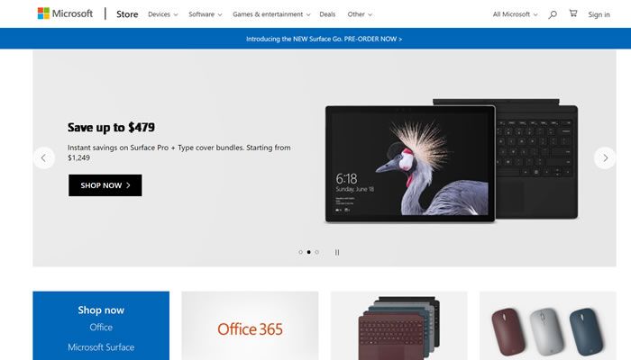Screen dimensions: 631x360
Task: Expand the Other menu
Action: click(360, 14)
